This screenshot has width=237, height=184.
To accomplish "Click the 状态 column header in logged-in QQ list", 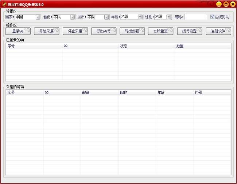I will (x=147, y=46).
